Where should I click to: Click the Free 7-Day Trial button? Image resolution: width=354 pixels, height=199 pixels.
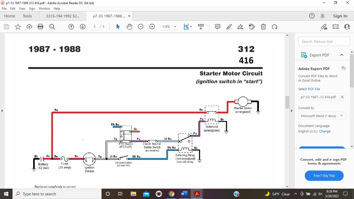[x=324, y=175]
